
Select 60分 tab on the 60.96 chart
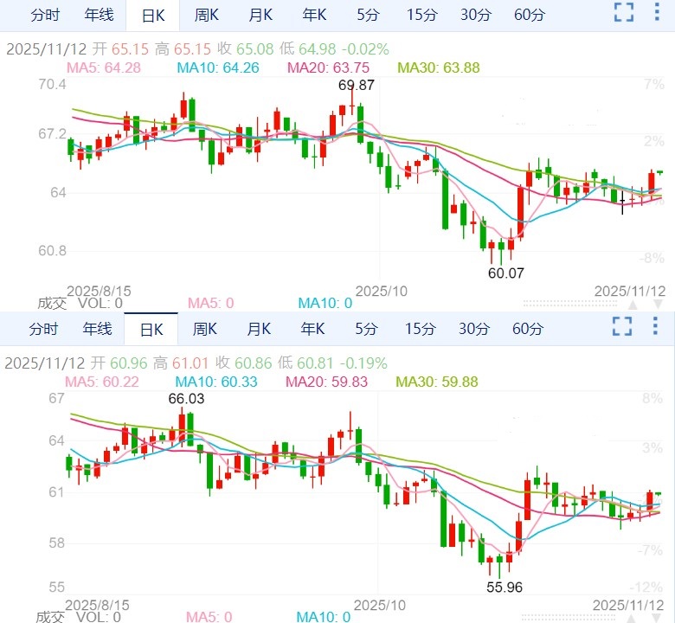tap(529, 330)
